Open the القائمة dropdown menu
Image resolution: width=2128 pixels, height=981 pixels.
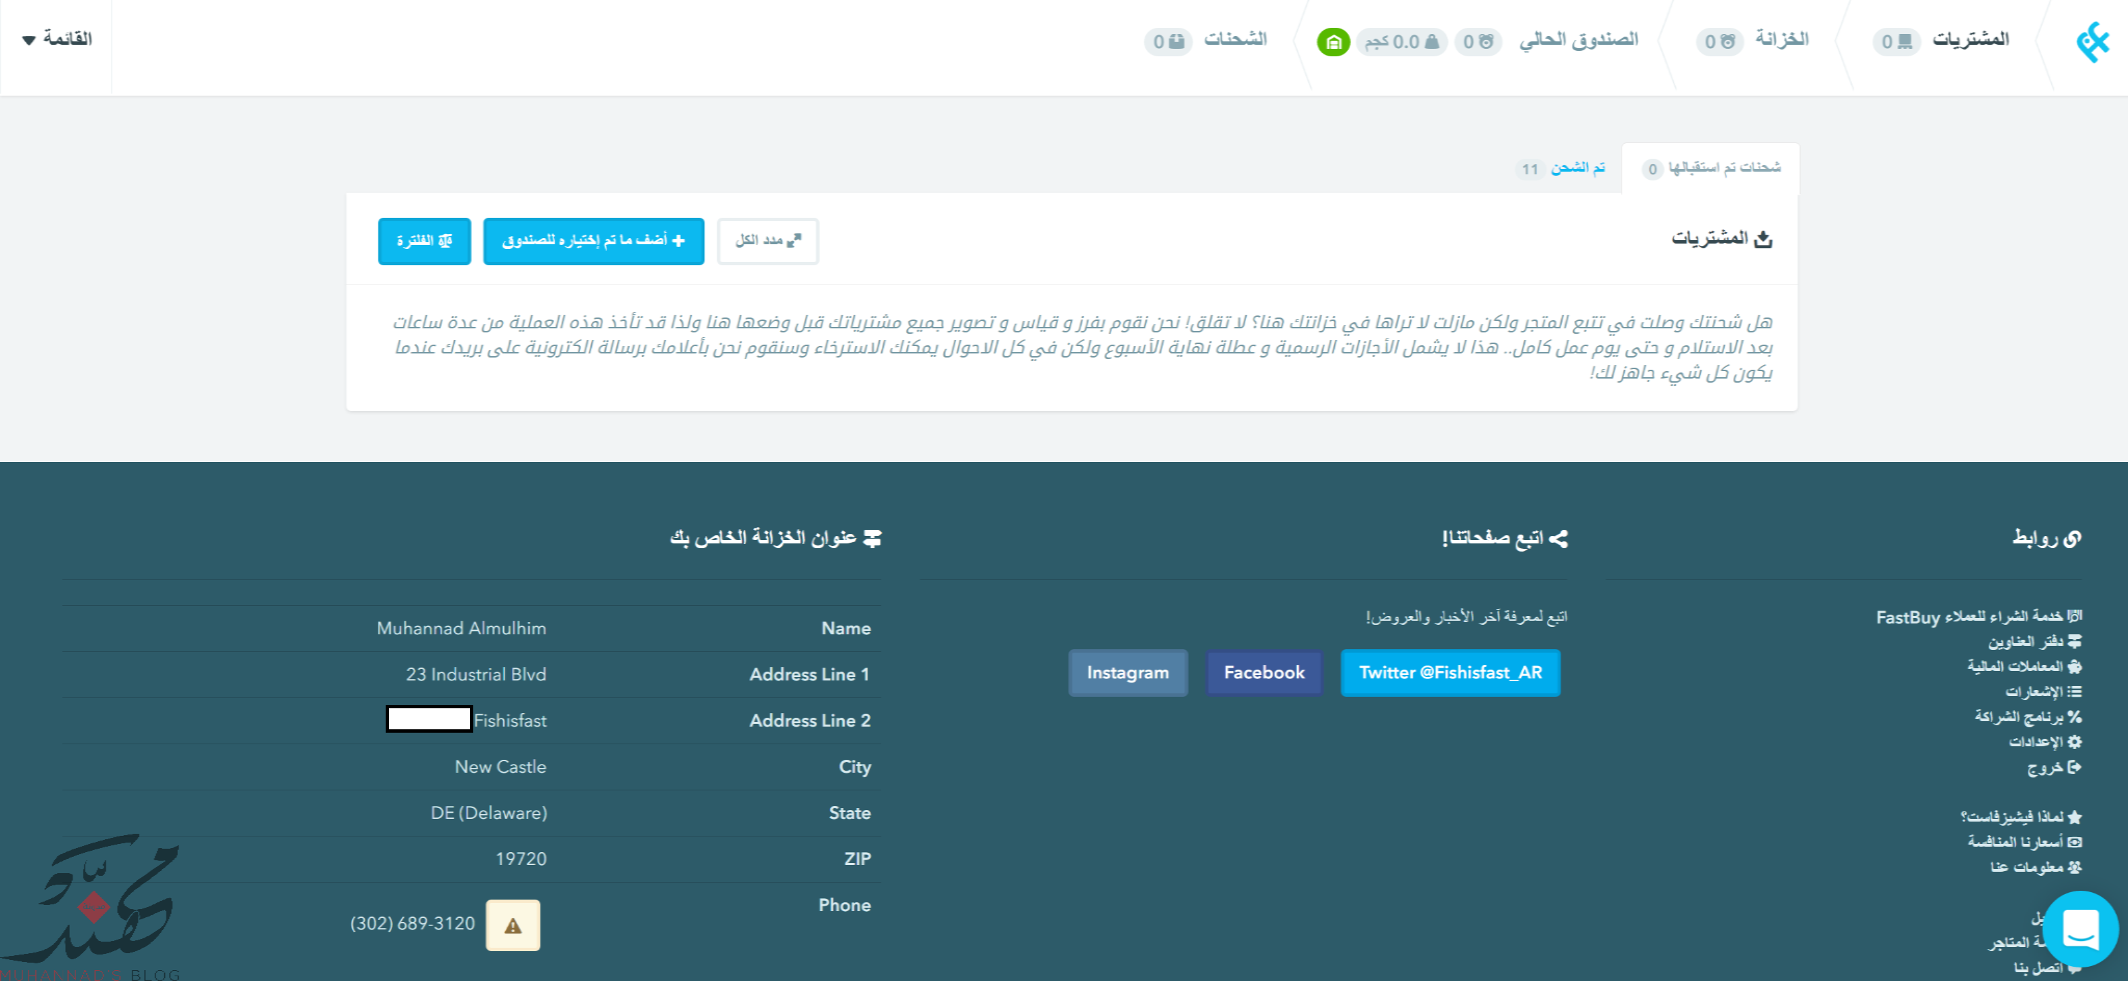pos(57,39)
